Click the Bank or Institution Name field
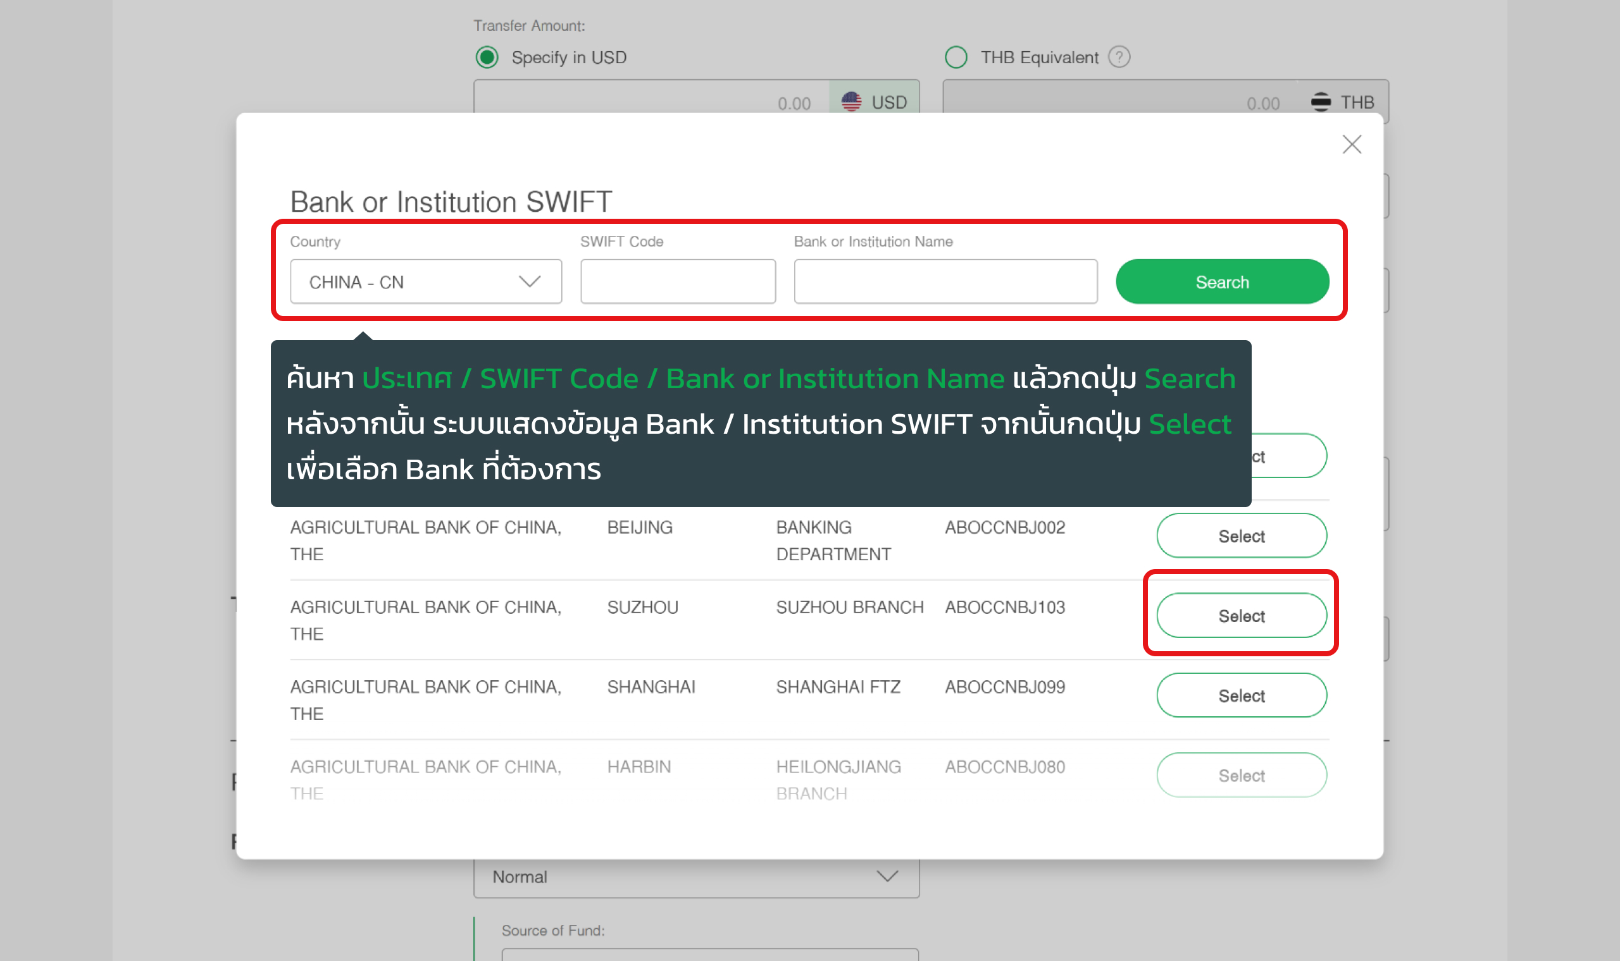Image resolution: width=1620 pixels, height=961 pixels. 945,282
